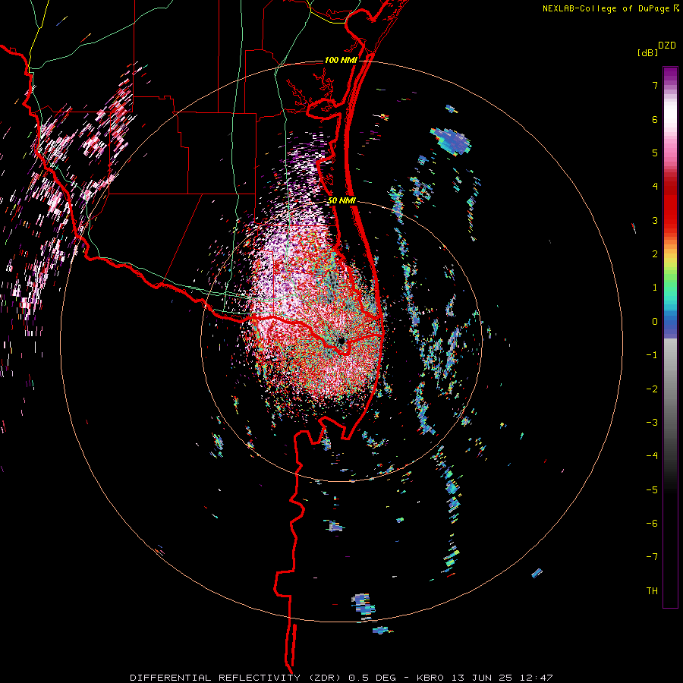This screenshot has width=683, height=683.
Task: Click the 5 value on color scale
Action: pyautogui.click(x=655, y=153)
